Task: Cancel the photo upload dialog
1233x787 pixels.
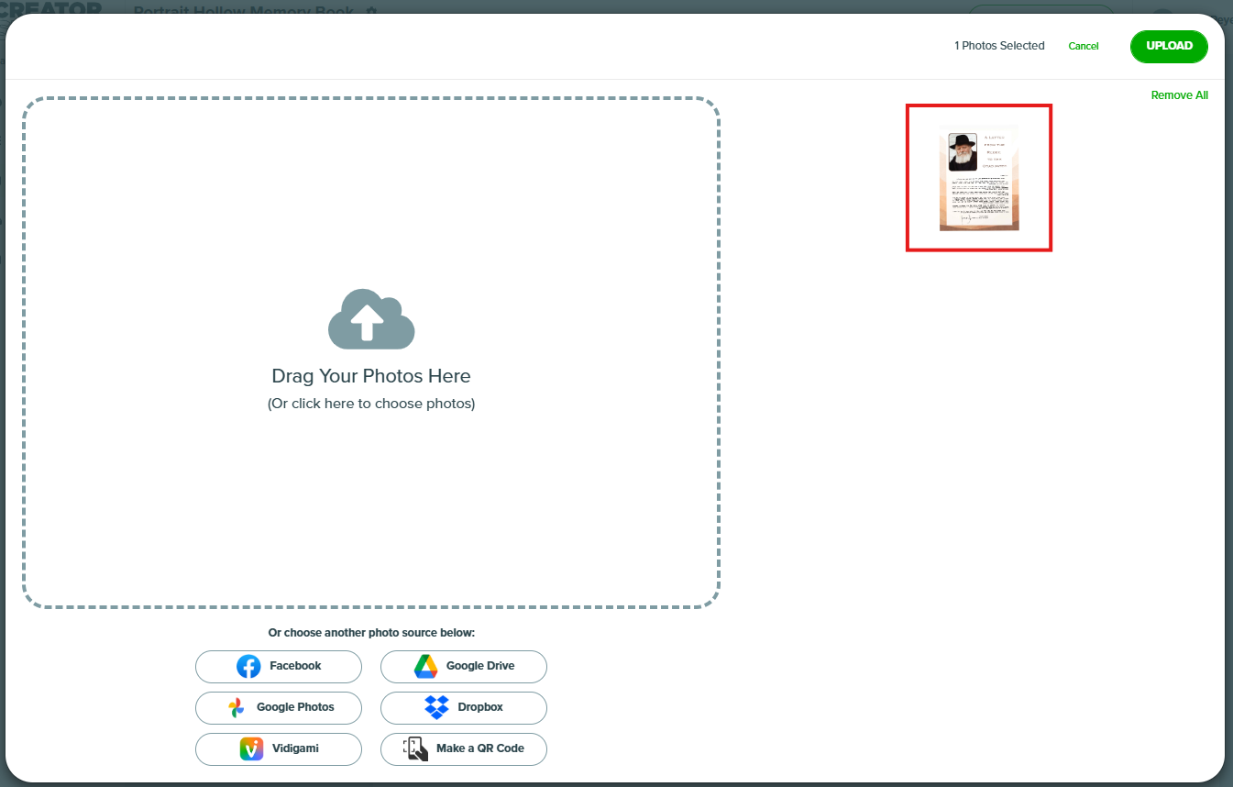Action: click(1083, 46)
